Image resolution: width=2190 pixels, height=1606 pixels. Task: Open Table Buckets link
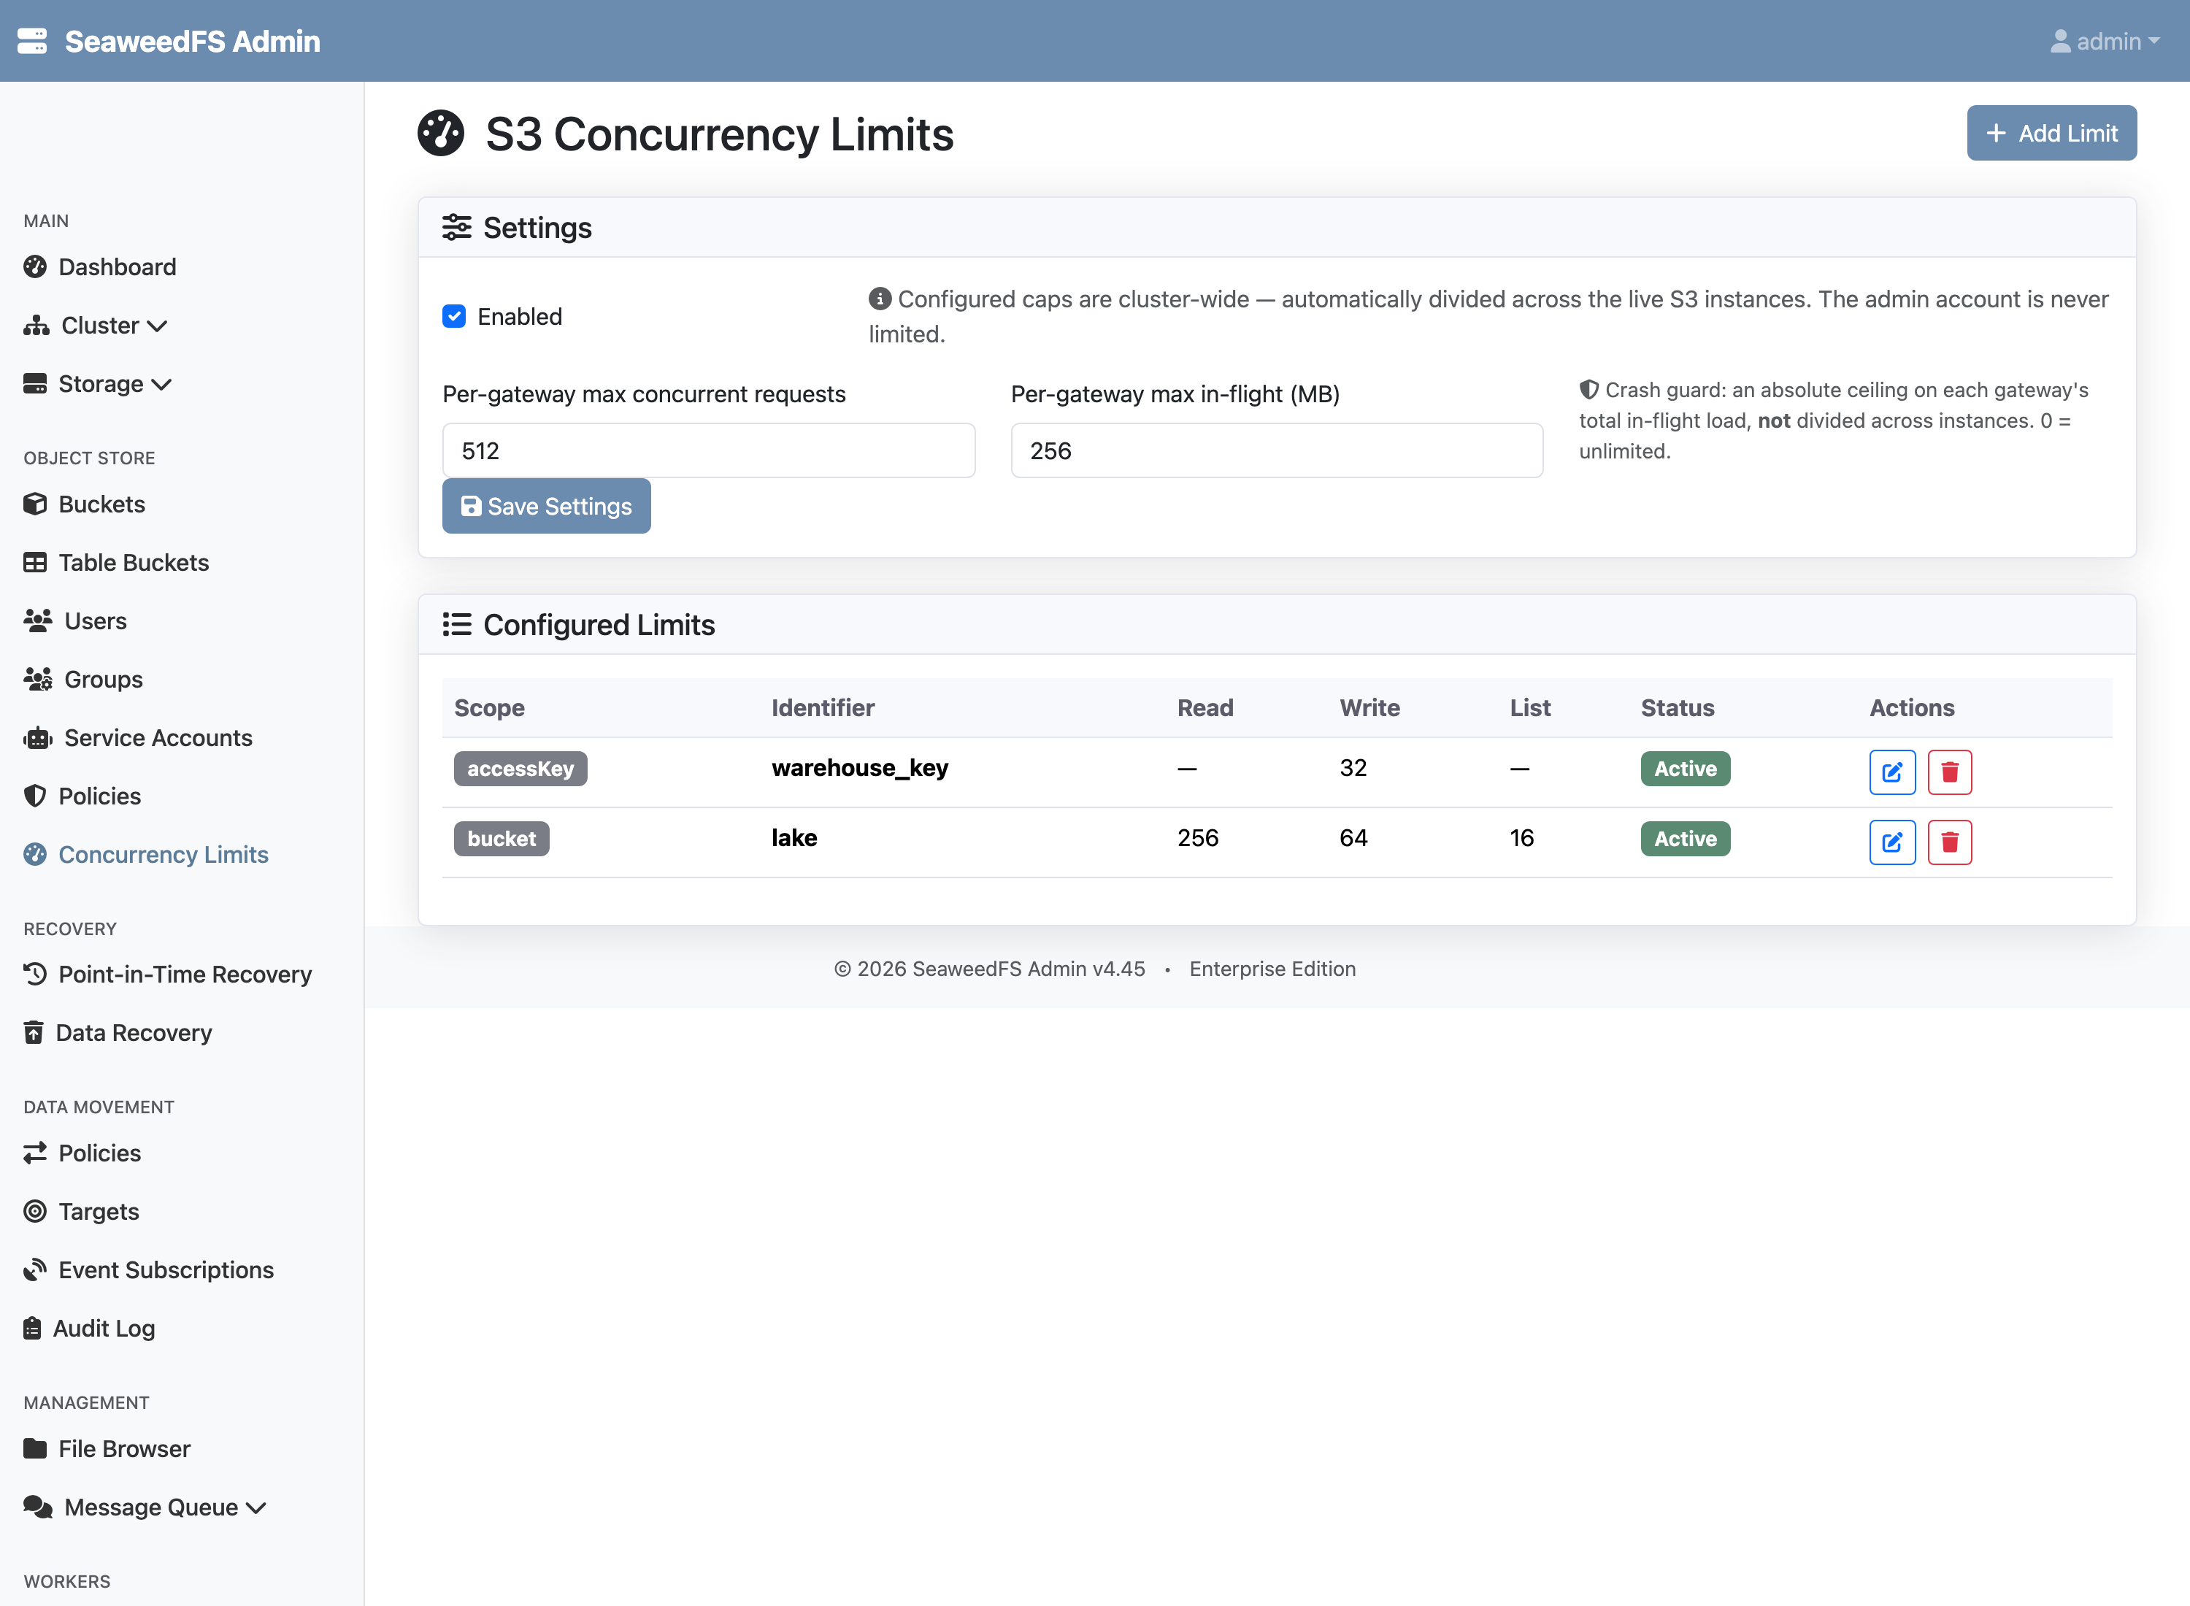point(133,562)
